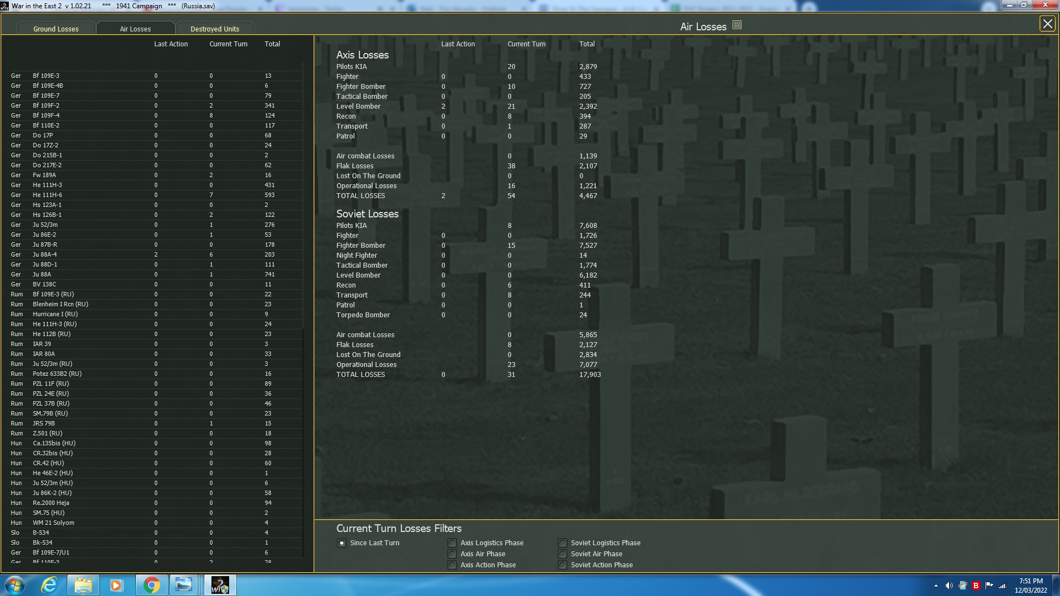Open Windows Explorer folder in taskbar
The width and height of the screenshot is (1060, 596).
coord(83,585)
